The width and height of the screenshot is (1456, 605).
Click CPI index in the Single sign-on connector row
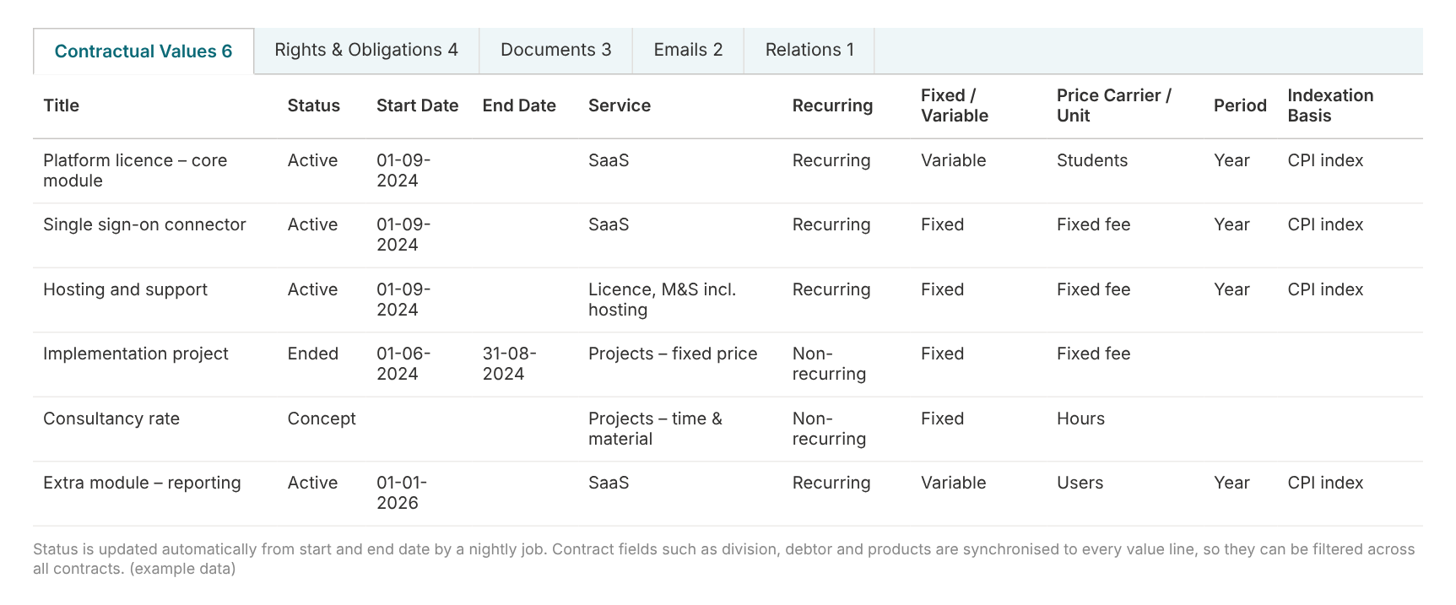[x=1325, y=224]
